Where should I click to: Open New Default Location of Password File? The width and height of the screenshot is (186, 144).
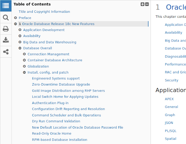(78, 127)
